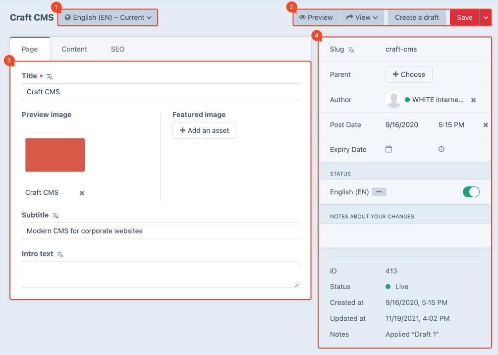Screen dimensions: 498x355
Task: Switch to the SEO tab
Action: (117, 49)
